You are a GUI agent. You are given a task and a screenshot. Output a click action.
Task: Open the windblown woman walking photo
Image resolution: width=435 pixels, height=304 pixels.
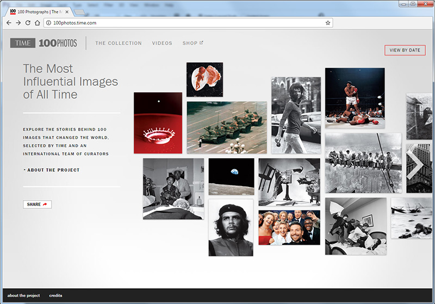[296, 115]
